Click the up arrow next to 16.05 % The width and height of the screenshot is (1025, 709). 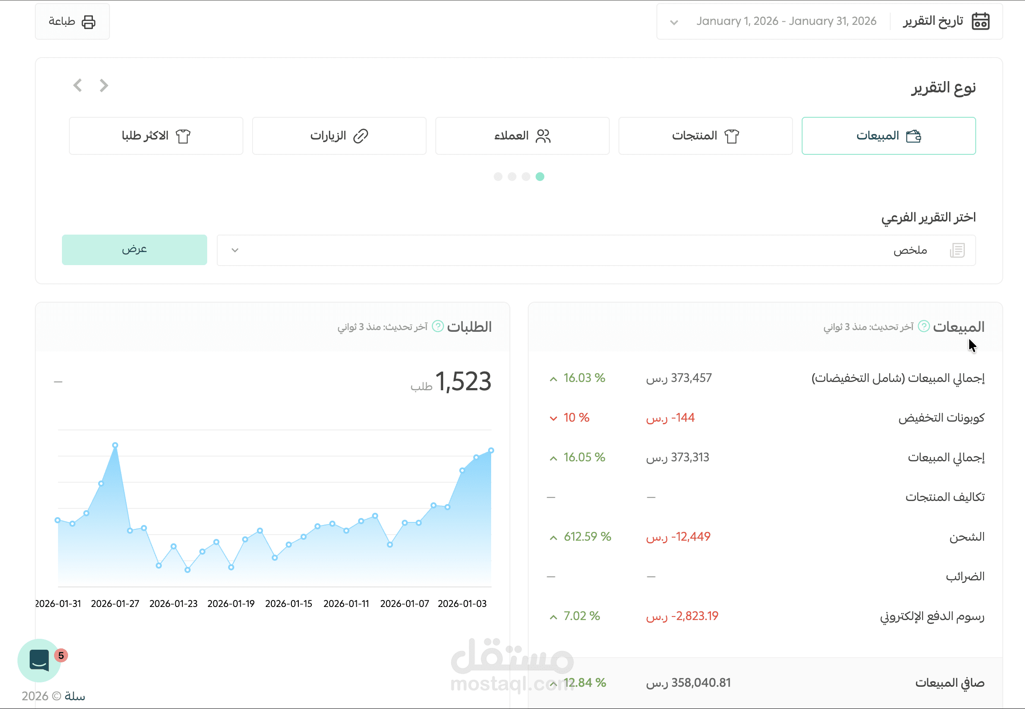pyautogui.click(x=553, y=458)
